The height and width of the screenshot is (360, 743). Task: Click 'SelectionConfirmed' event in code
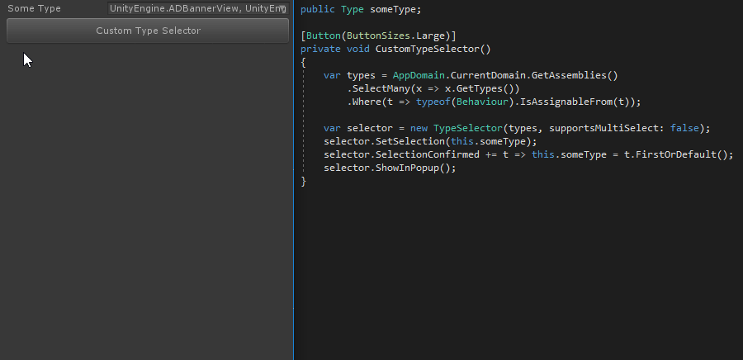click(x=428, y=155)
